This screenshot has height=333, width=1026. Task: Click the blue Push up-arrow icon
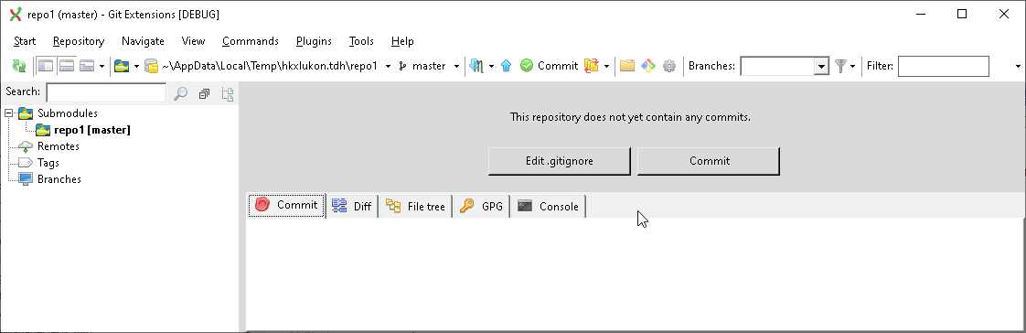pyautogui.click(x=506, y=66)
